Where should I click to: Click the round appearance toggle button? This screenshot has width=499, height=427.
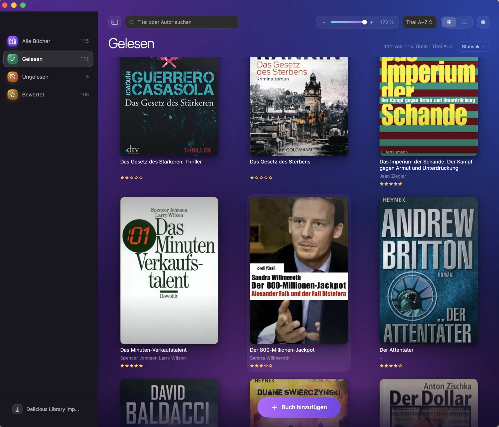483,22
